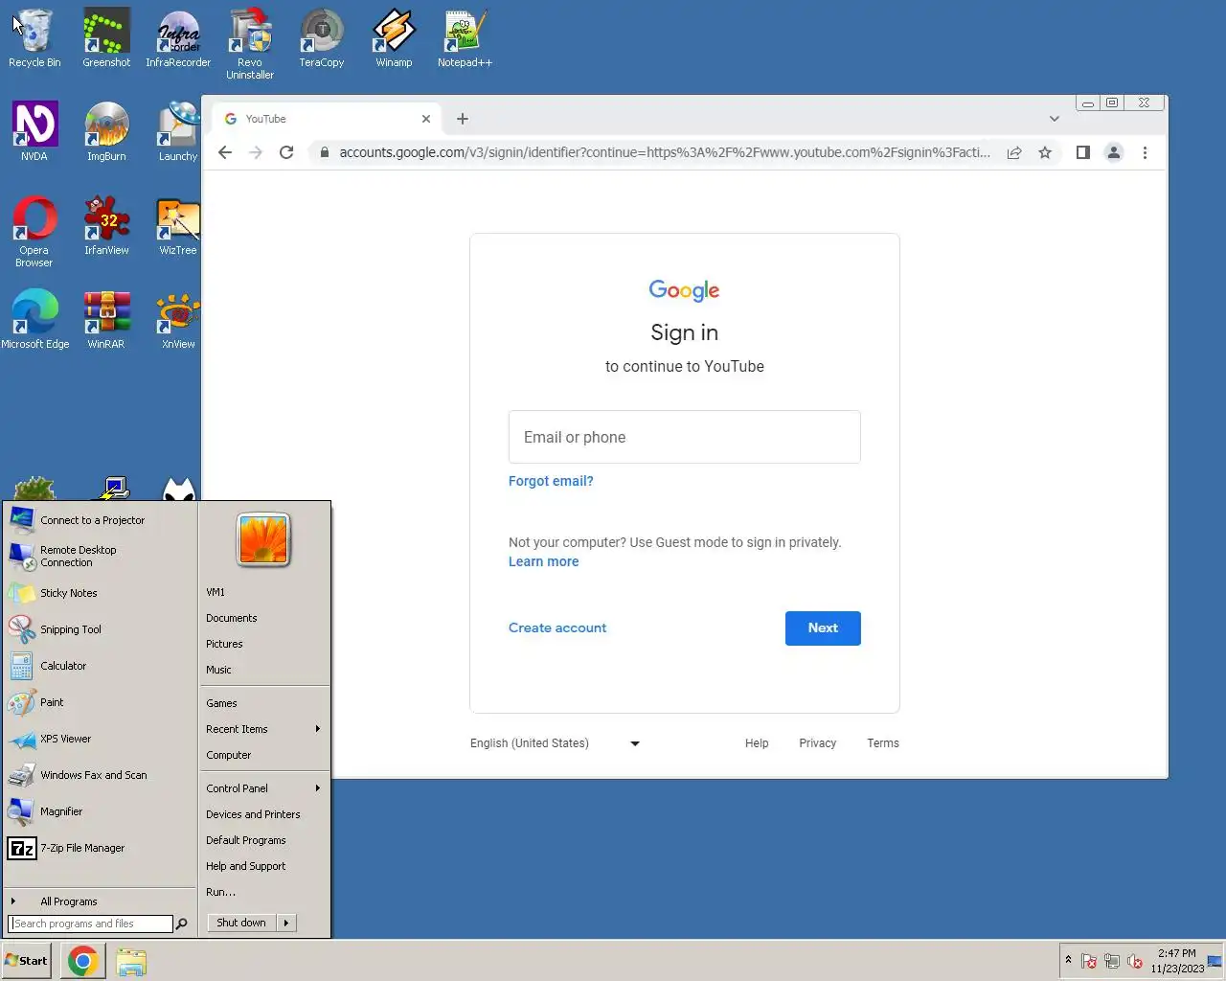Click the volume icon in system tray

[x=1135, y=961]
